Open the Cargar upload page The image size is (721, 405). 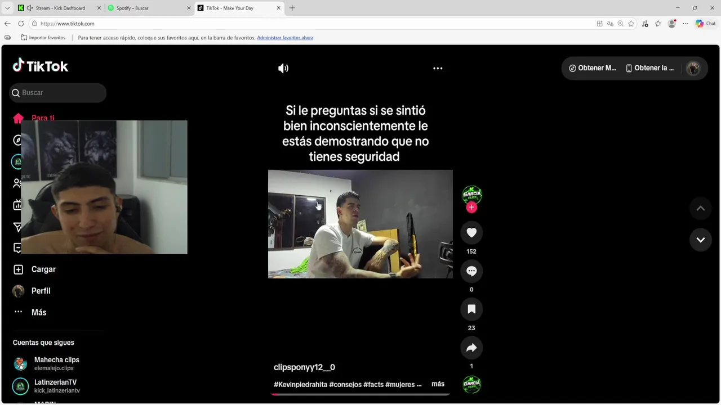[43, 269]
